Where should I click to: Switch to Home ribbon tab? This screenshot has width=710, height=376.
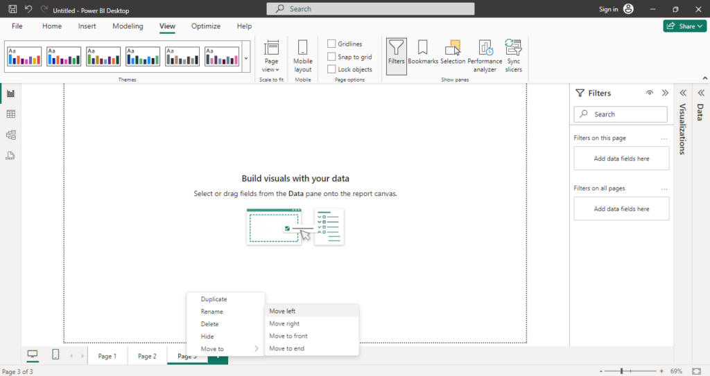pos(52,26)
